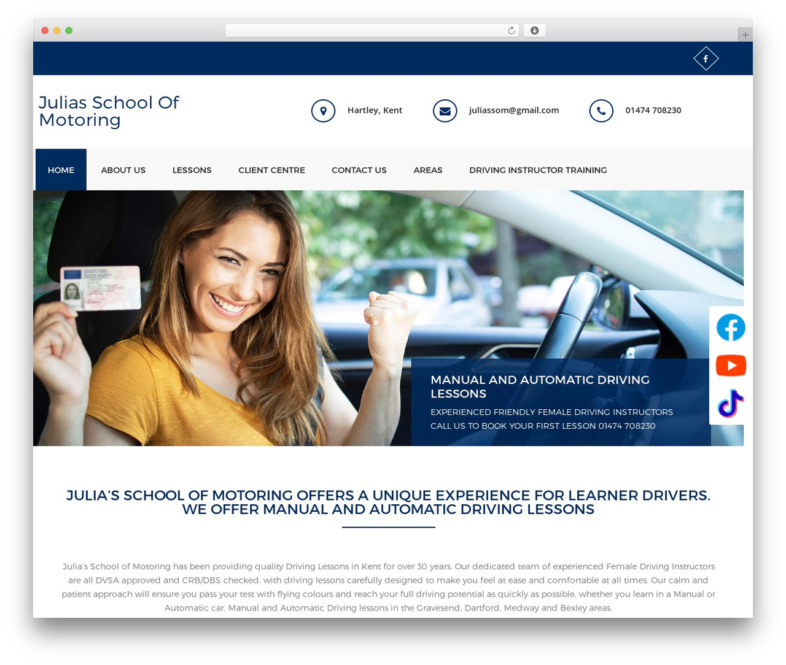This screenshot has width=786, height=665.
Task: Click the 'Julia's School of Motoring offers' heading
Action: point(388,502)
